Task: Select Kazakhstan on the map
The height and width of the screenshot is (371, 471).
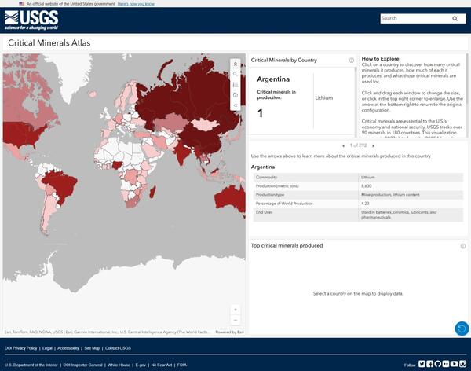Action: 170,122
